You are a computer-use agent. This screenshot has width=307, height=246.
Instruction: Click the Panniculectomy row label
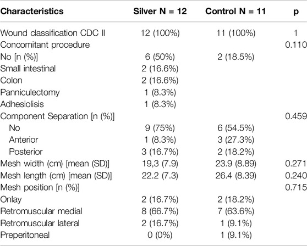30,92
